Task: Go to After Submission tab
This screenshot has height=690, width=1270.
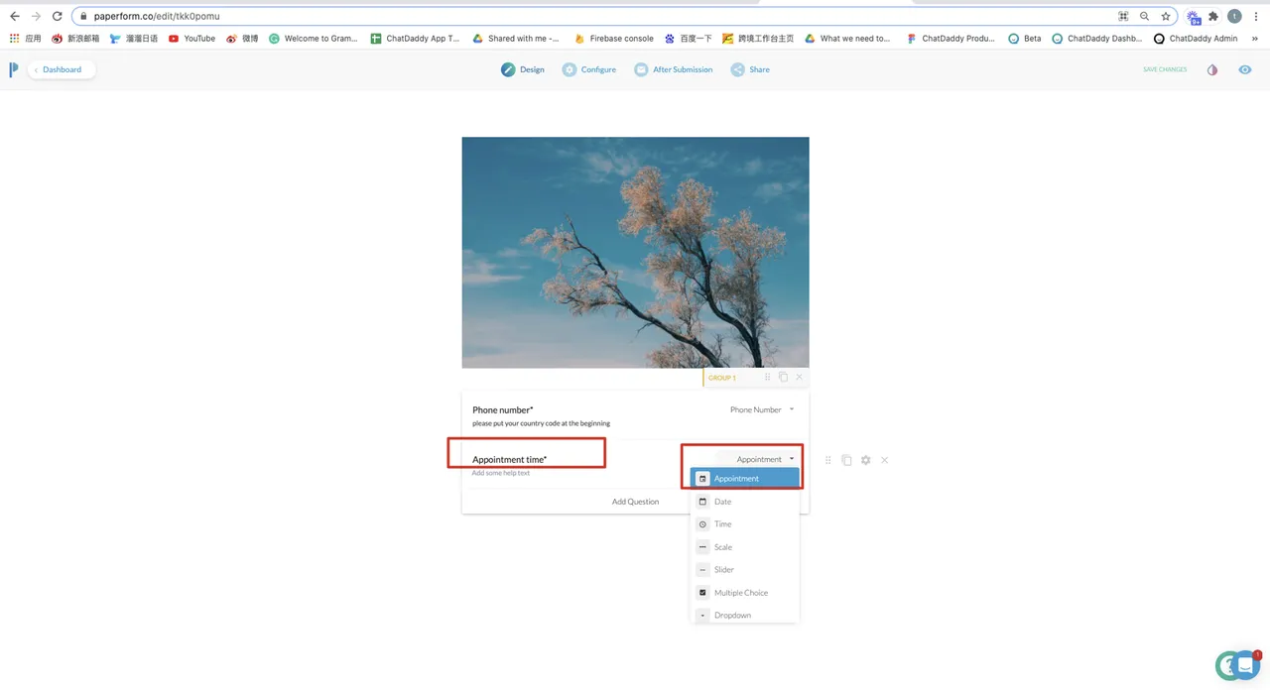Action: [674, 69]
